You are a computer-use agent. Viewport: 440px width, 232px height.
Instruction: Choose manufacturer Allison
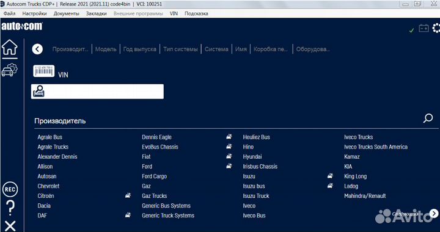(x=45, y=167)
